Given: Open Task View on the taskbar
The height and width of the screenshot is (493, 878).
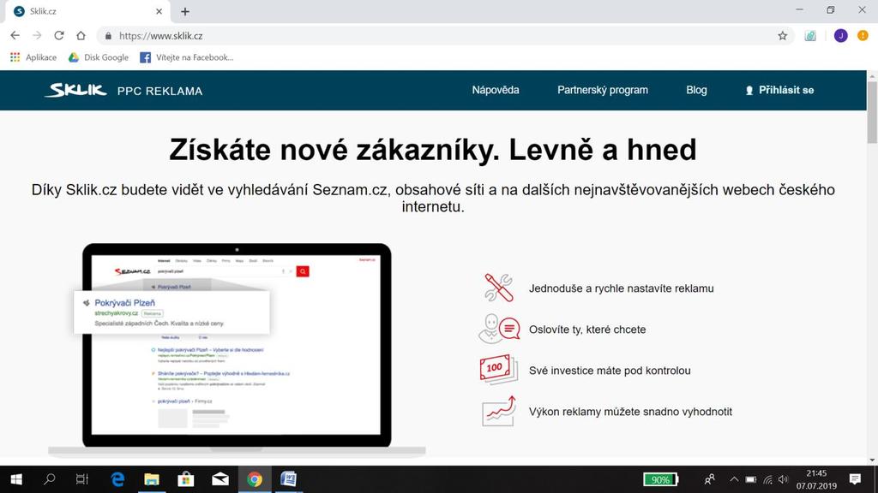Looking at the screenshot, I should pyautogui.click(x=81, y=479).
